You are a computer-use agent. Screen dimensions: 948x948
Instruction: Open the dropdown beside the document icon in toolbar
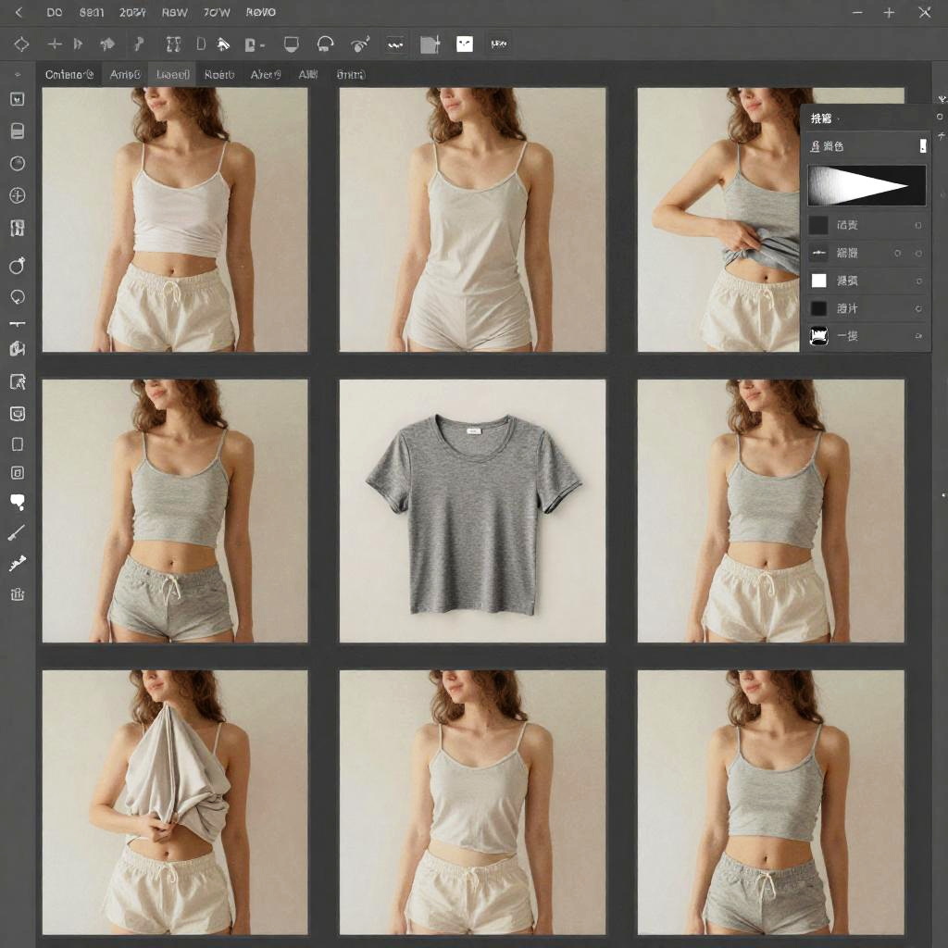263,45
